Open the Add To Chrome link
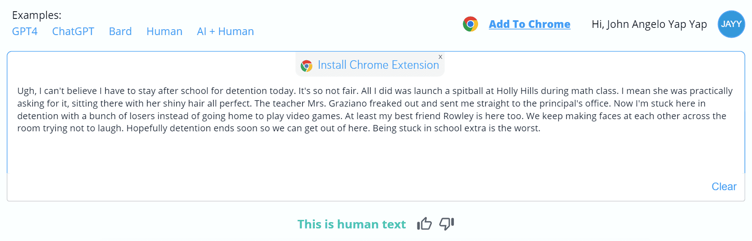 [x=529, y=24]
